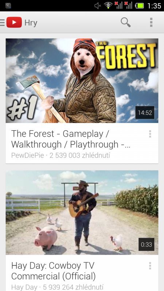Viewport: 164px width, 291px height.
Task: Tap the 14:52 duration badge
Action: pos(145,113)
